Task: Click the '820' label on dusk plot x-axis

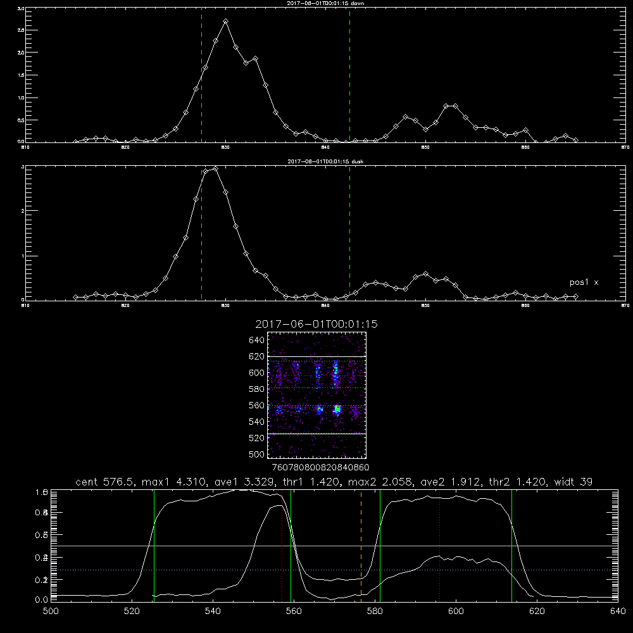Action: [125, 306]
